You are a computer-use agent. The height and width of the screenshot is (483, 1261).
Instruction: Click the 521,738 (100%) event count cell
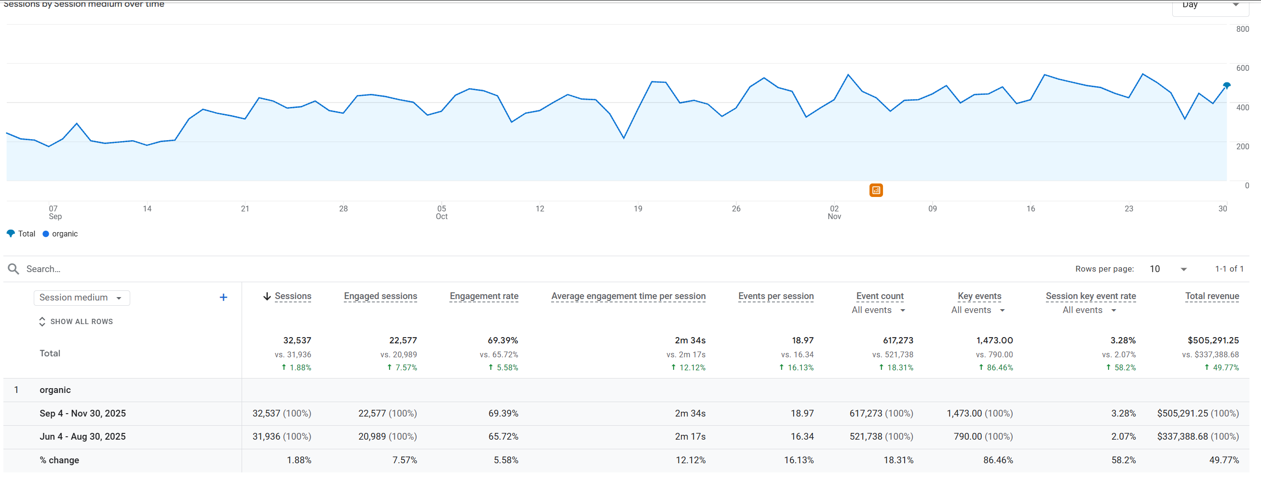(x=881, y=437)
